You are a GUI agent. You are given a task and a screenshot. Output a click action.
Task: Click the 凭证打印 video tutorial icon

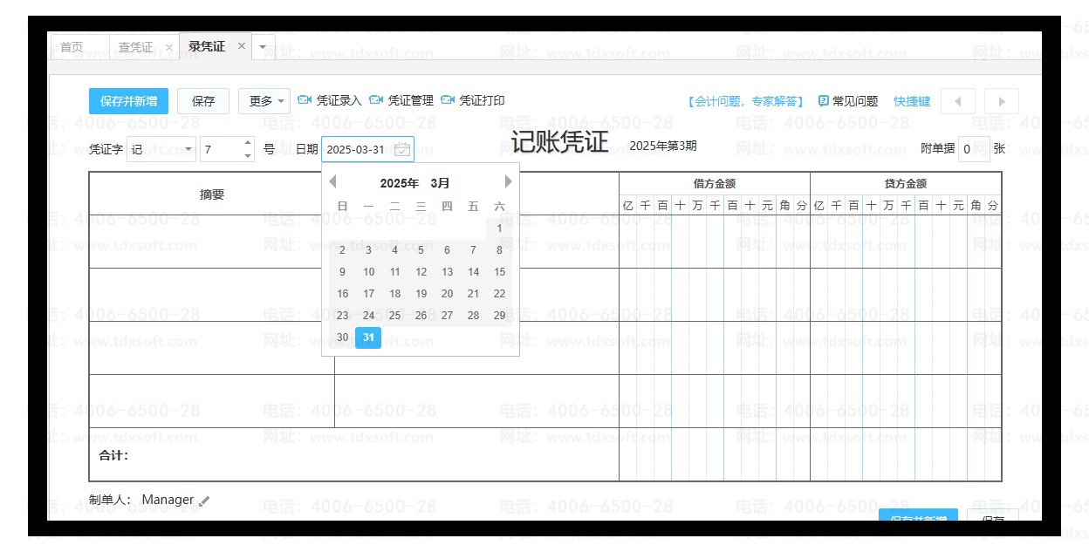point(448,100)
